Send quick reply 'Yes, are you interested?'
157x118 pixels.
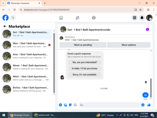[x=84, y=62]
